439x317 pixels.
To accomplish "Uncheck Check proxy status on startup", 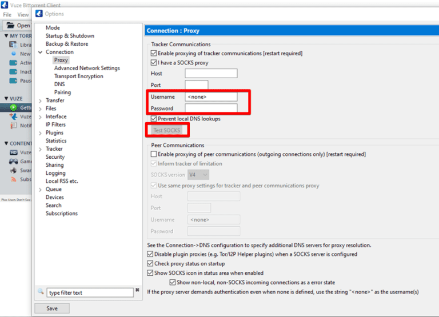I will pos(150,263).
